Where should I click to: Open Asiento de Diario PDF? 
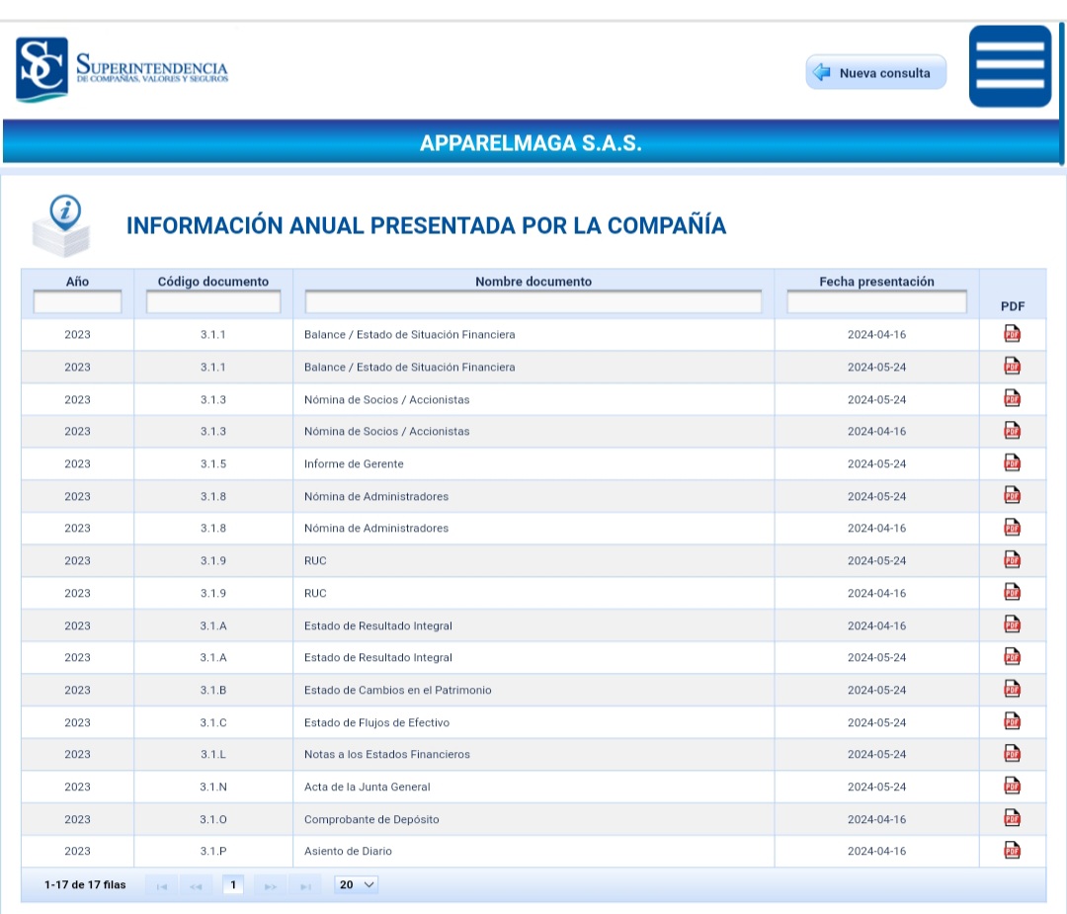click(1012, 850)
